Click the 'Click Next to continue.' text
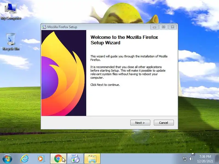 point(105,85)
